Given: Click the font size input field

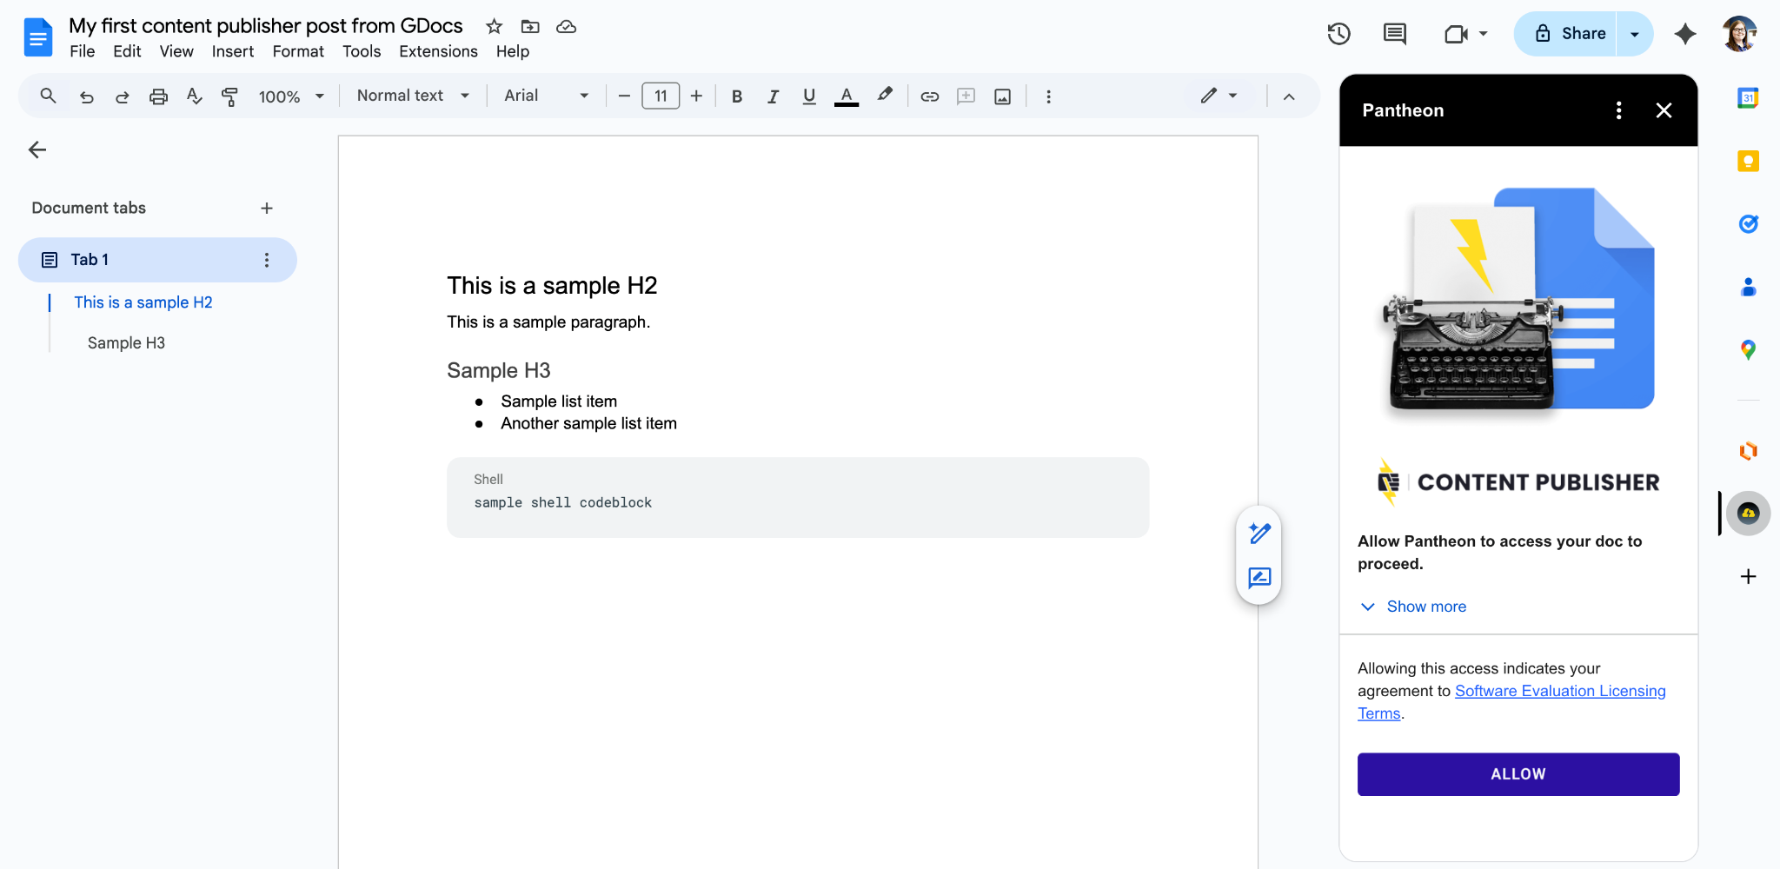Looking at the screenshot, I should click(x=661, y=96).
